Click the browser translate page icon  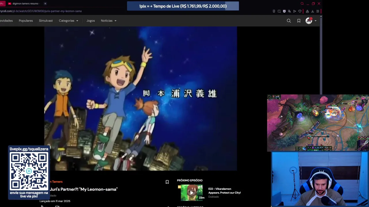pos(289,11)
